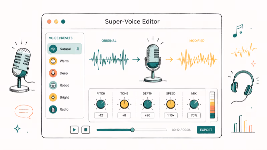Click the Robot preset icon

53,85
